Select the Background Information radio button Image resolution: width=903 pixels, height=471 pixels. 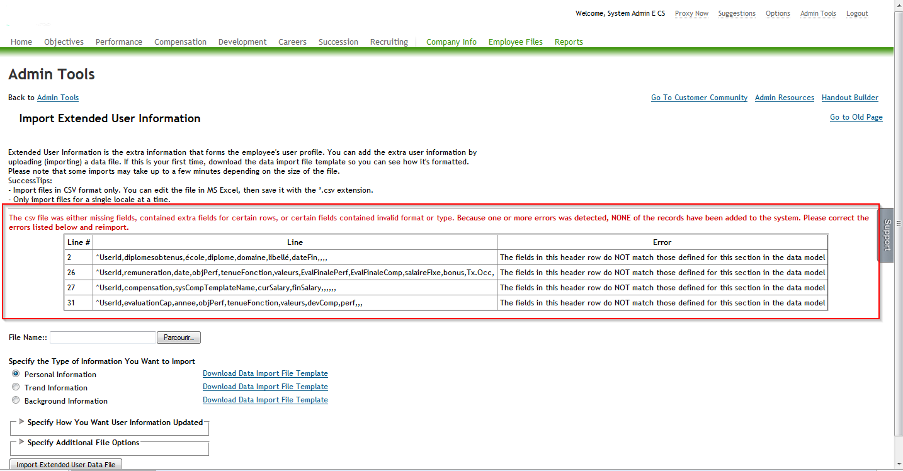[16, 400]
